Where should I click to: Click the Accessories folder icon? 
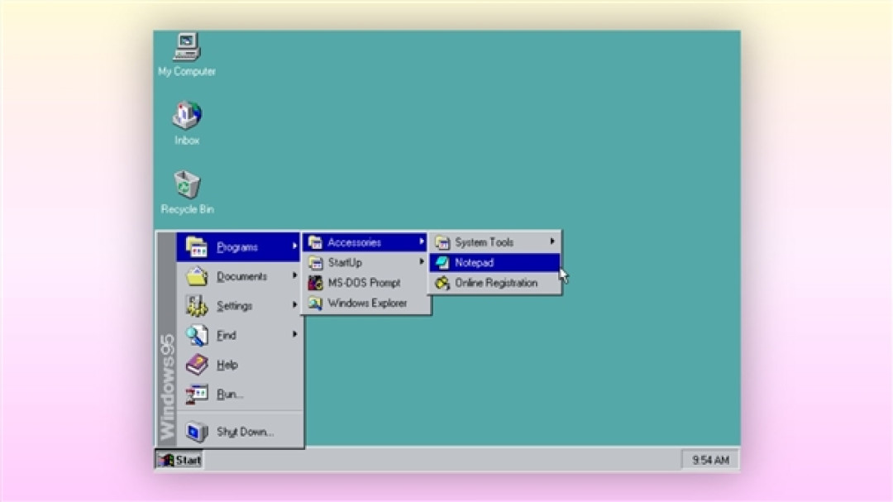pyautogui.click(x=316, y=243)
